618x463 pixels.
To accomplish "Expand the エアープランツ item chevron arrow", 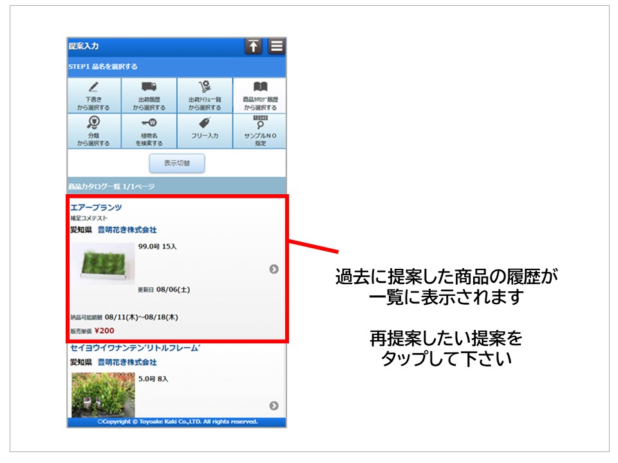I will tap(274, 269).
